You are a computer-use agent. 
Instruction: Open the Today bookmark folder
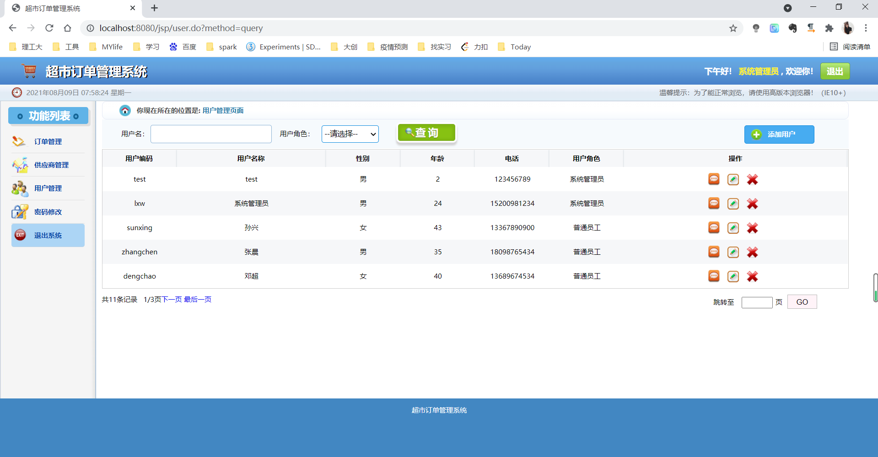pyautogui.click(x=514, y=47)
